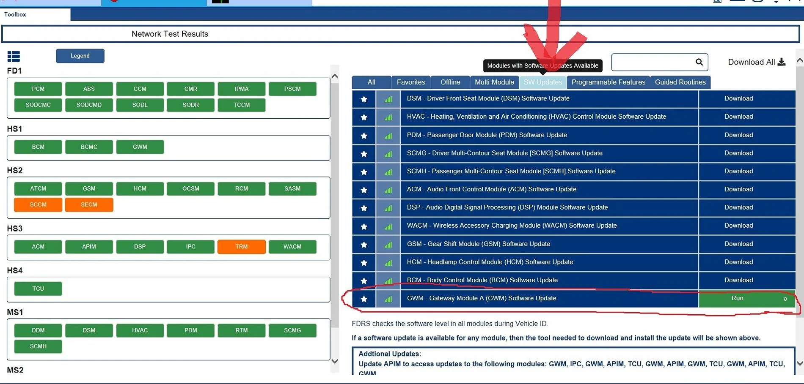
Task: Toggle the favorite star for GWM Gateway Module
Action: [x=364, y=299]
